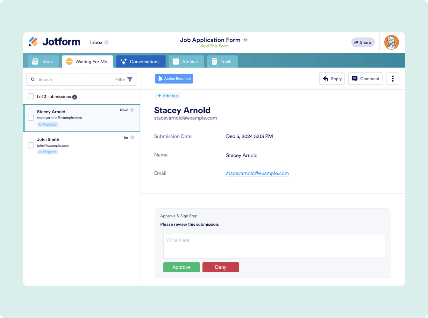This screenshot has height=318, width=428.
Task: Open the submissions count dropdown arrow
Action: point(75,97)
